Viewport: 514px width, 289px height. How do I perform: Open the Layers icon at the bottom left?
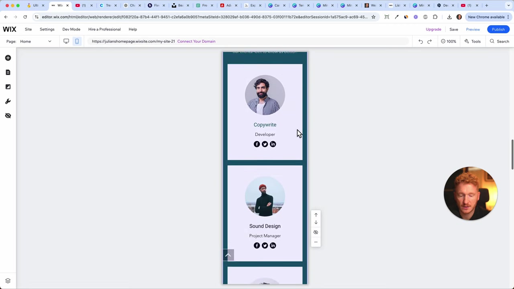[8, 281]
